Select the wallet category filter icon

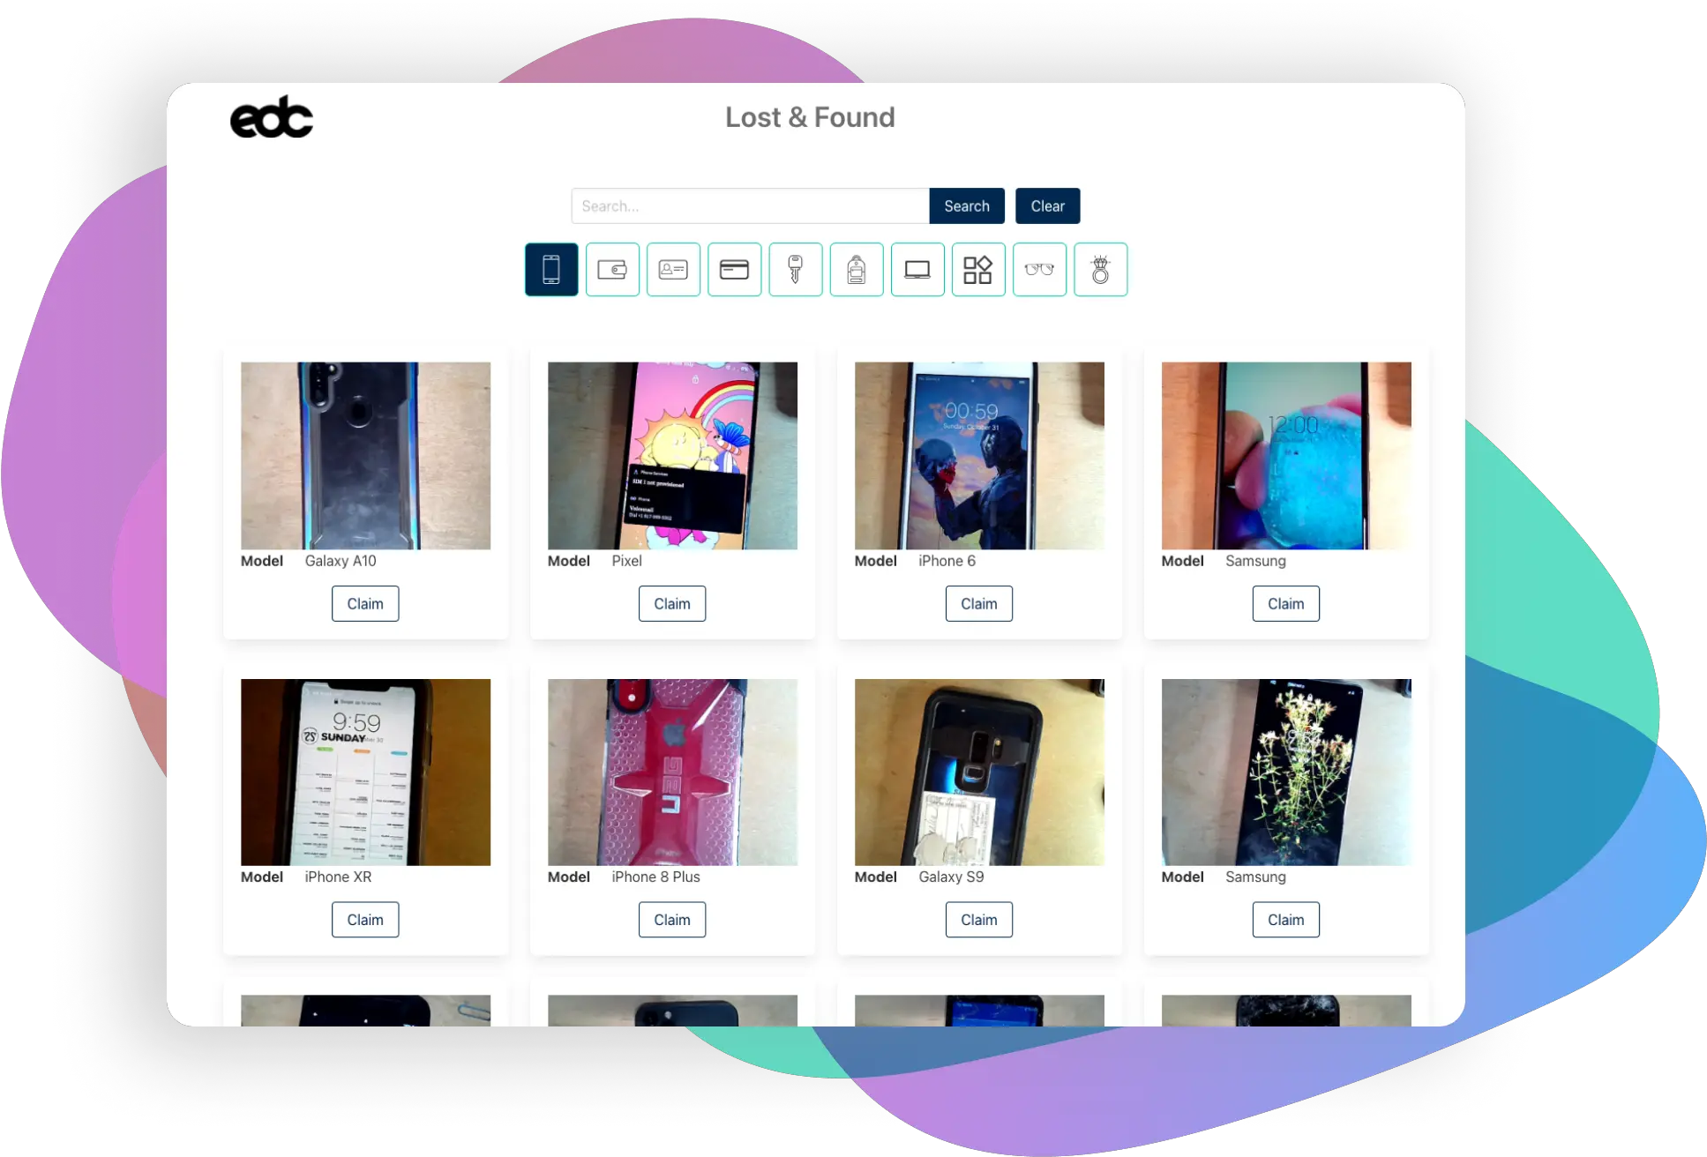[612, 269]
